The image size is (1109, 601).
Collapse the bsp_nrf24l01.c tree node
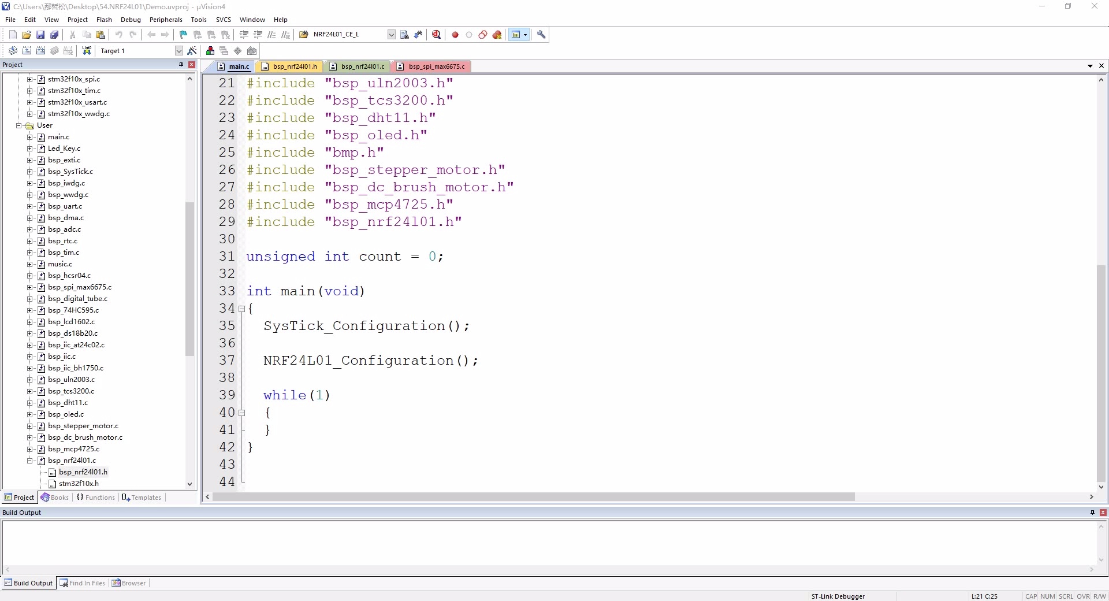(x=30, y=461)
